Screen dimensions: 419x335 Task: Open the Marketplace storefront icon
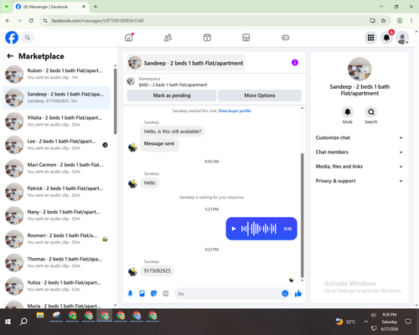pos(246,38)
